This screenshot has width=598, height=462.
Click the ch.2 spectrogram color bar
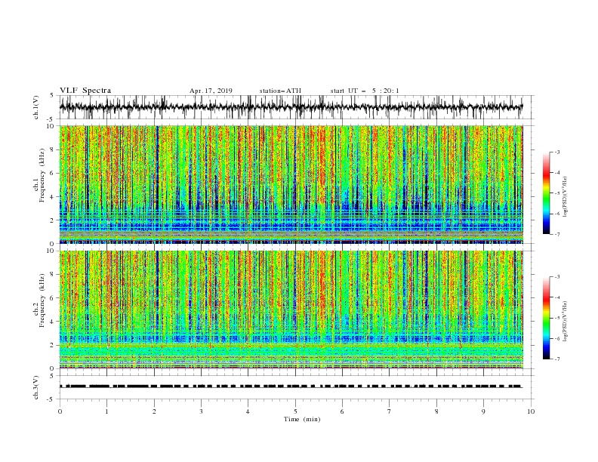546,318
